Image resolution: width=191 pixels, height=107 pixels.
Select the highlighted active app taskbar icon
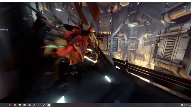point(49,105)
